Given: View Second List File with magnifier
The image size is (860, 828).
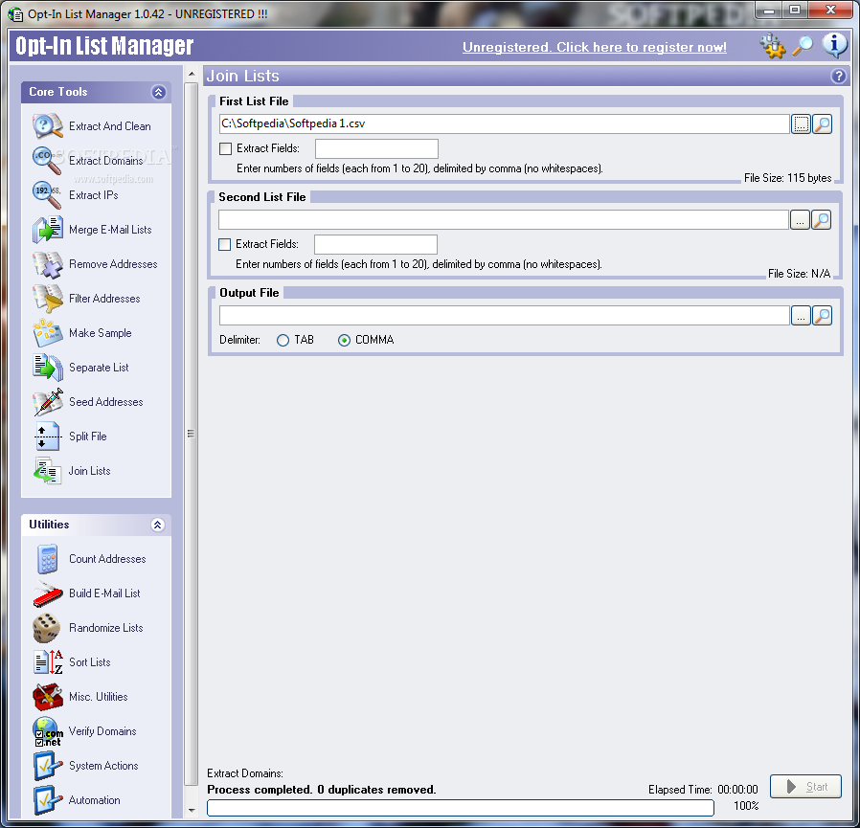Looking at the screenshot, I should 821,220.
